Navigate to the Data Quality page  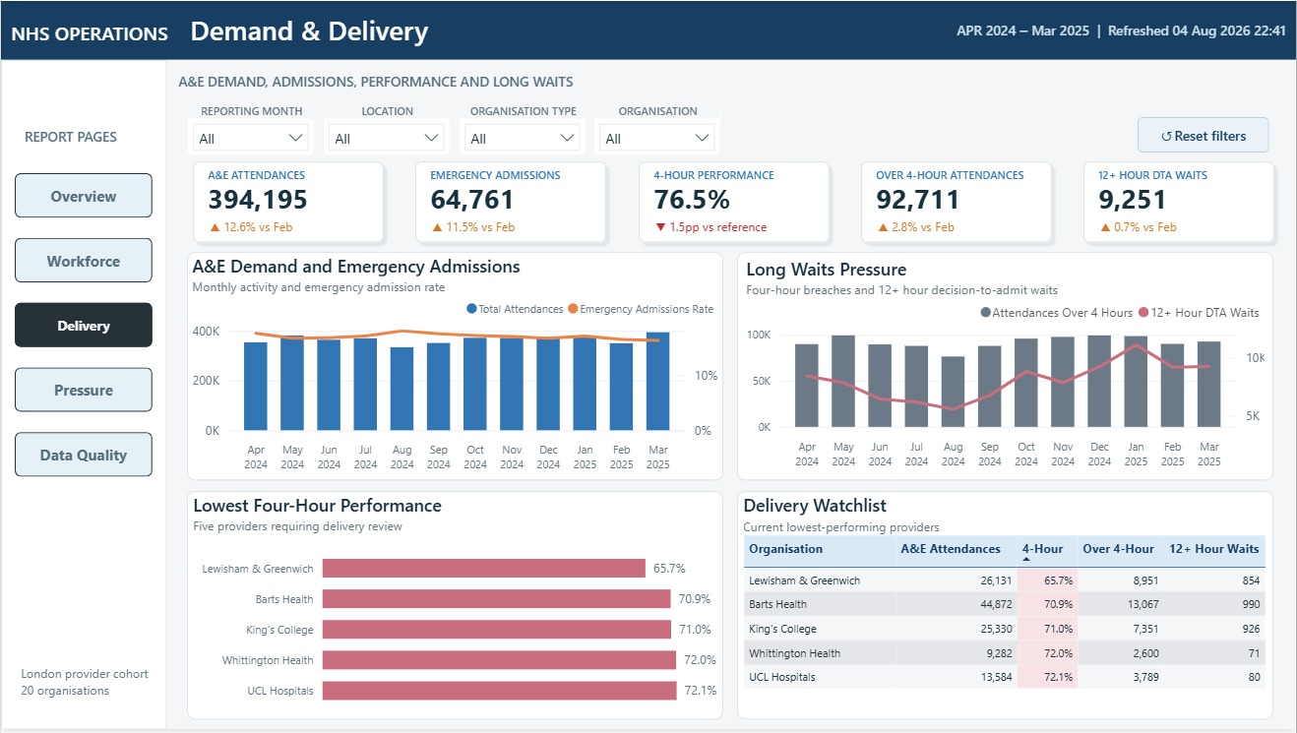84,455
